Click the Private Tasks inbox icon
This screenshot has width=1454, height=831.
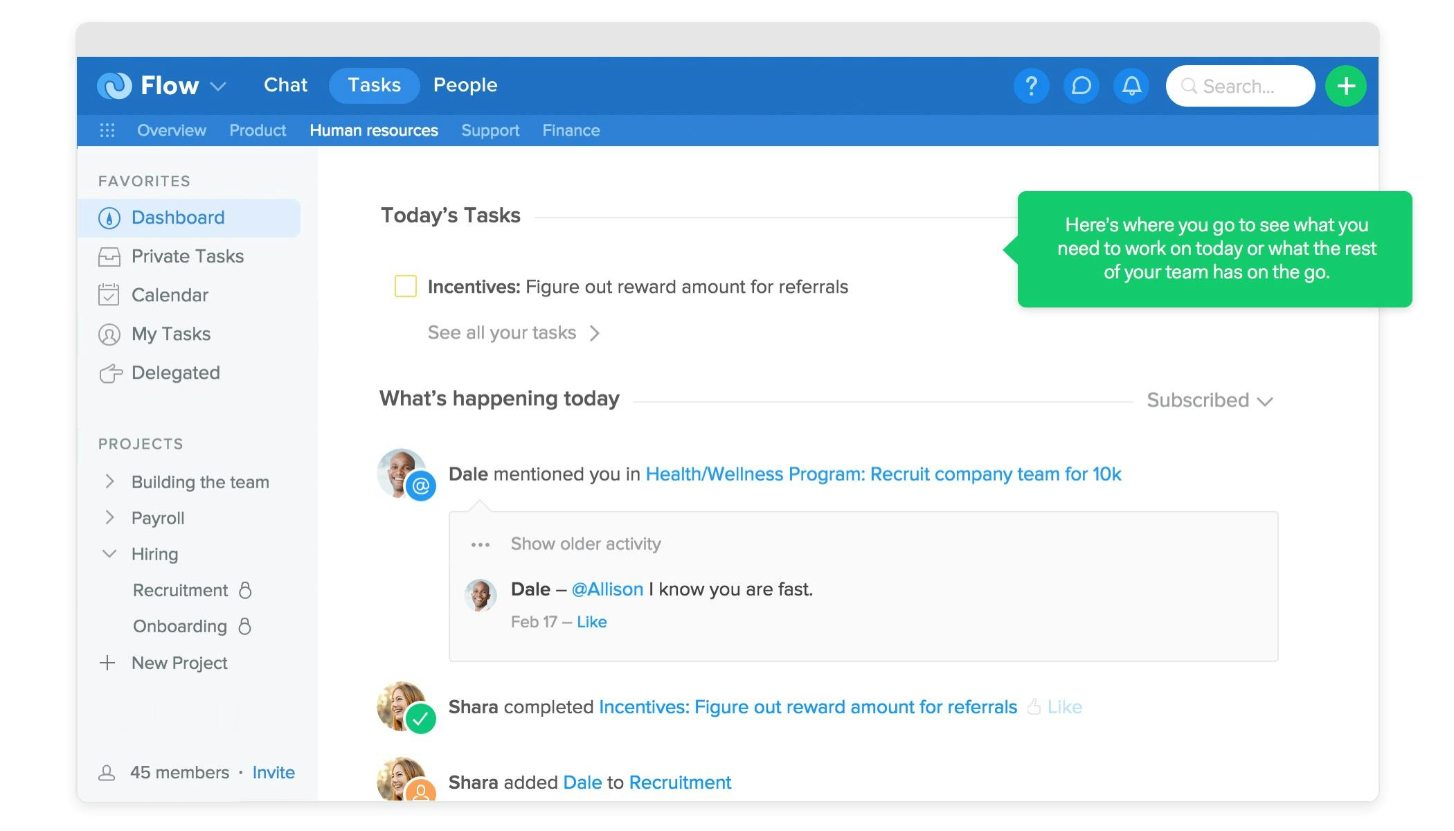coord(109,257)
